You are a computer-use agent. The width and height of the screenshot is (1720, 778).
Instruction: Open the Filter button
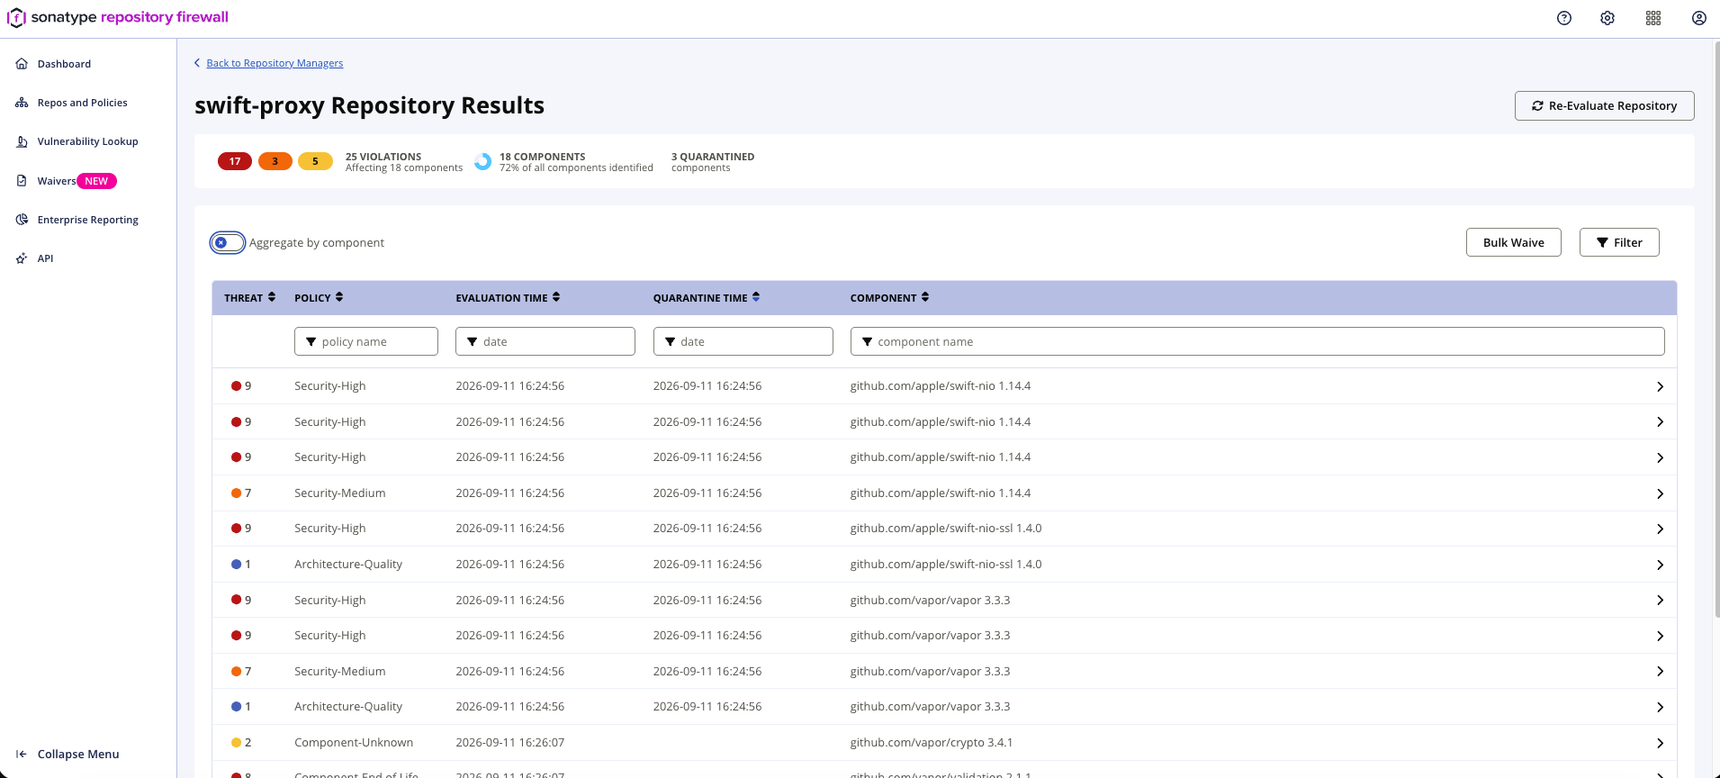point(1618,242)
